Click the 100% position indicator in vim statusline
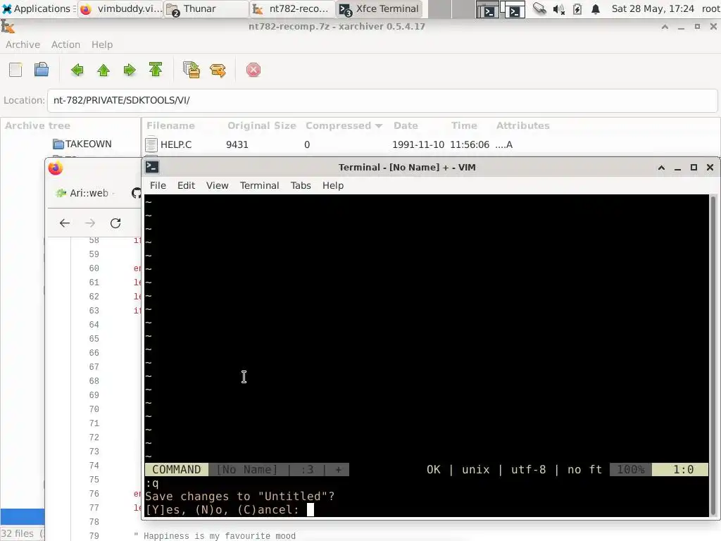The height and width of the screenshot is (541, 721). [x=631, y=470]
